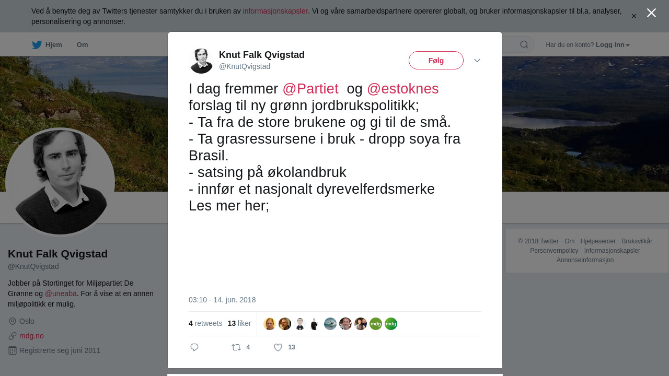Open the Om menu item
This screenshot has width=669, height=376.
(82, 45)
